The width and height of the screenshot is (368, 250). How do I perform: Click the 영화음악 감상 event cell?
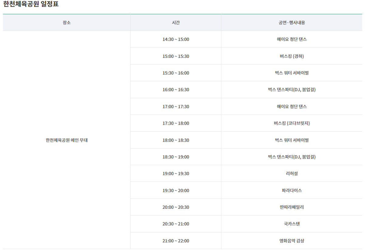(292, 241)
